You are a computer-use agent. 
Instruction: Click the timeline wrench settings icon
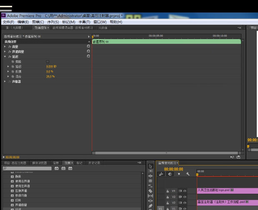point(188,174)
